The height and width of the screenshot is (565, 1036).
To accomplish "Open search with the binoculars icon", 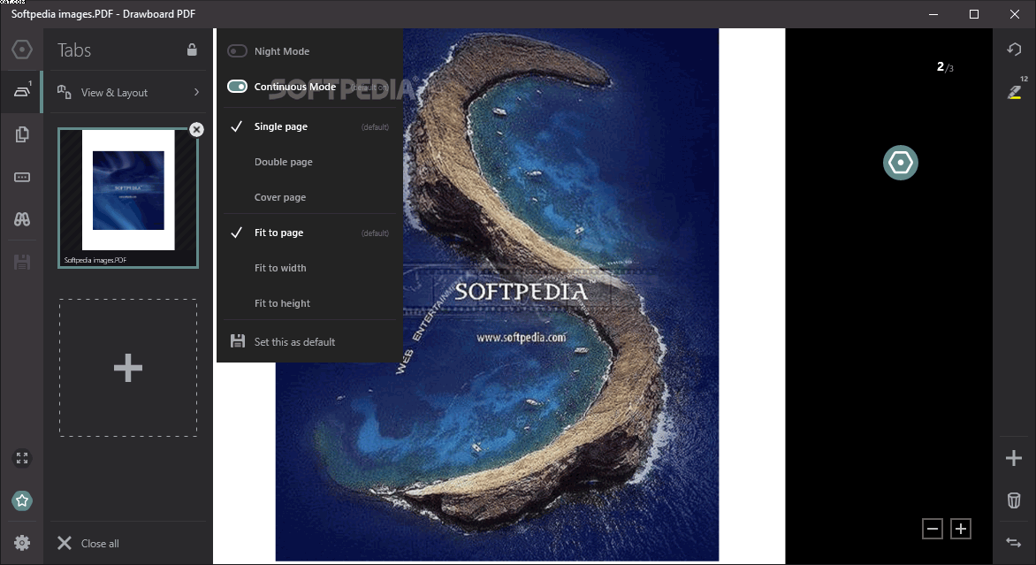I will 22,219.
